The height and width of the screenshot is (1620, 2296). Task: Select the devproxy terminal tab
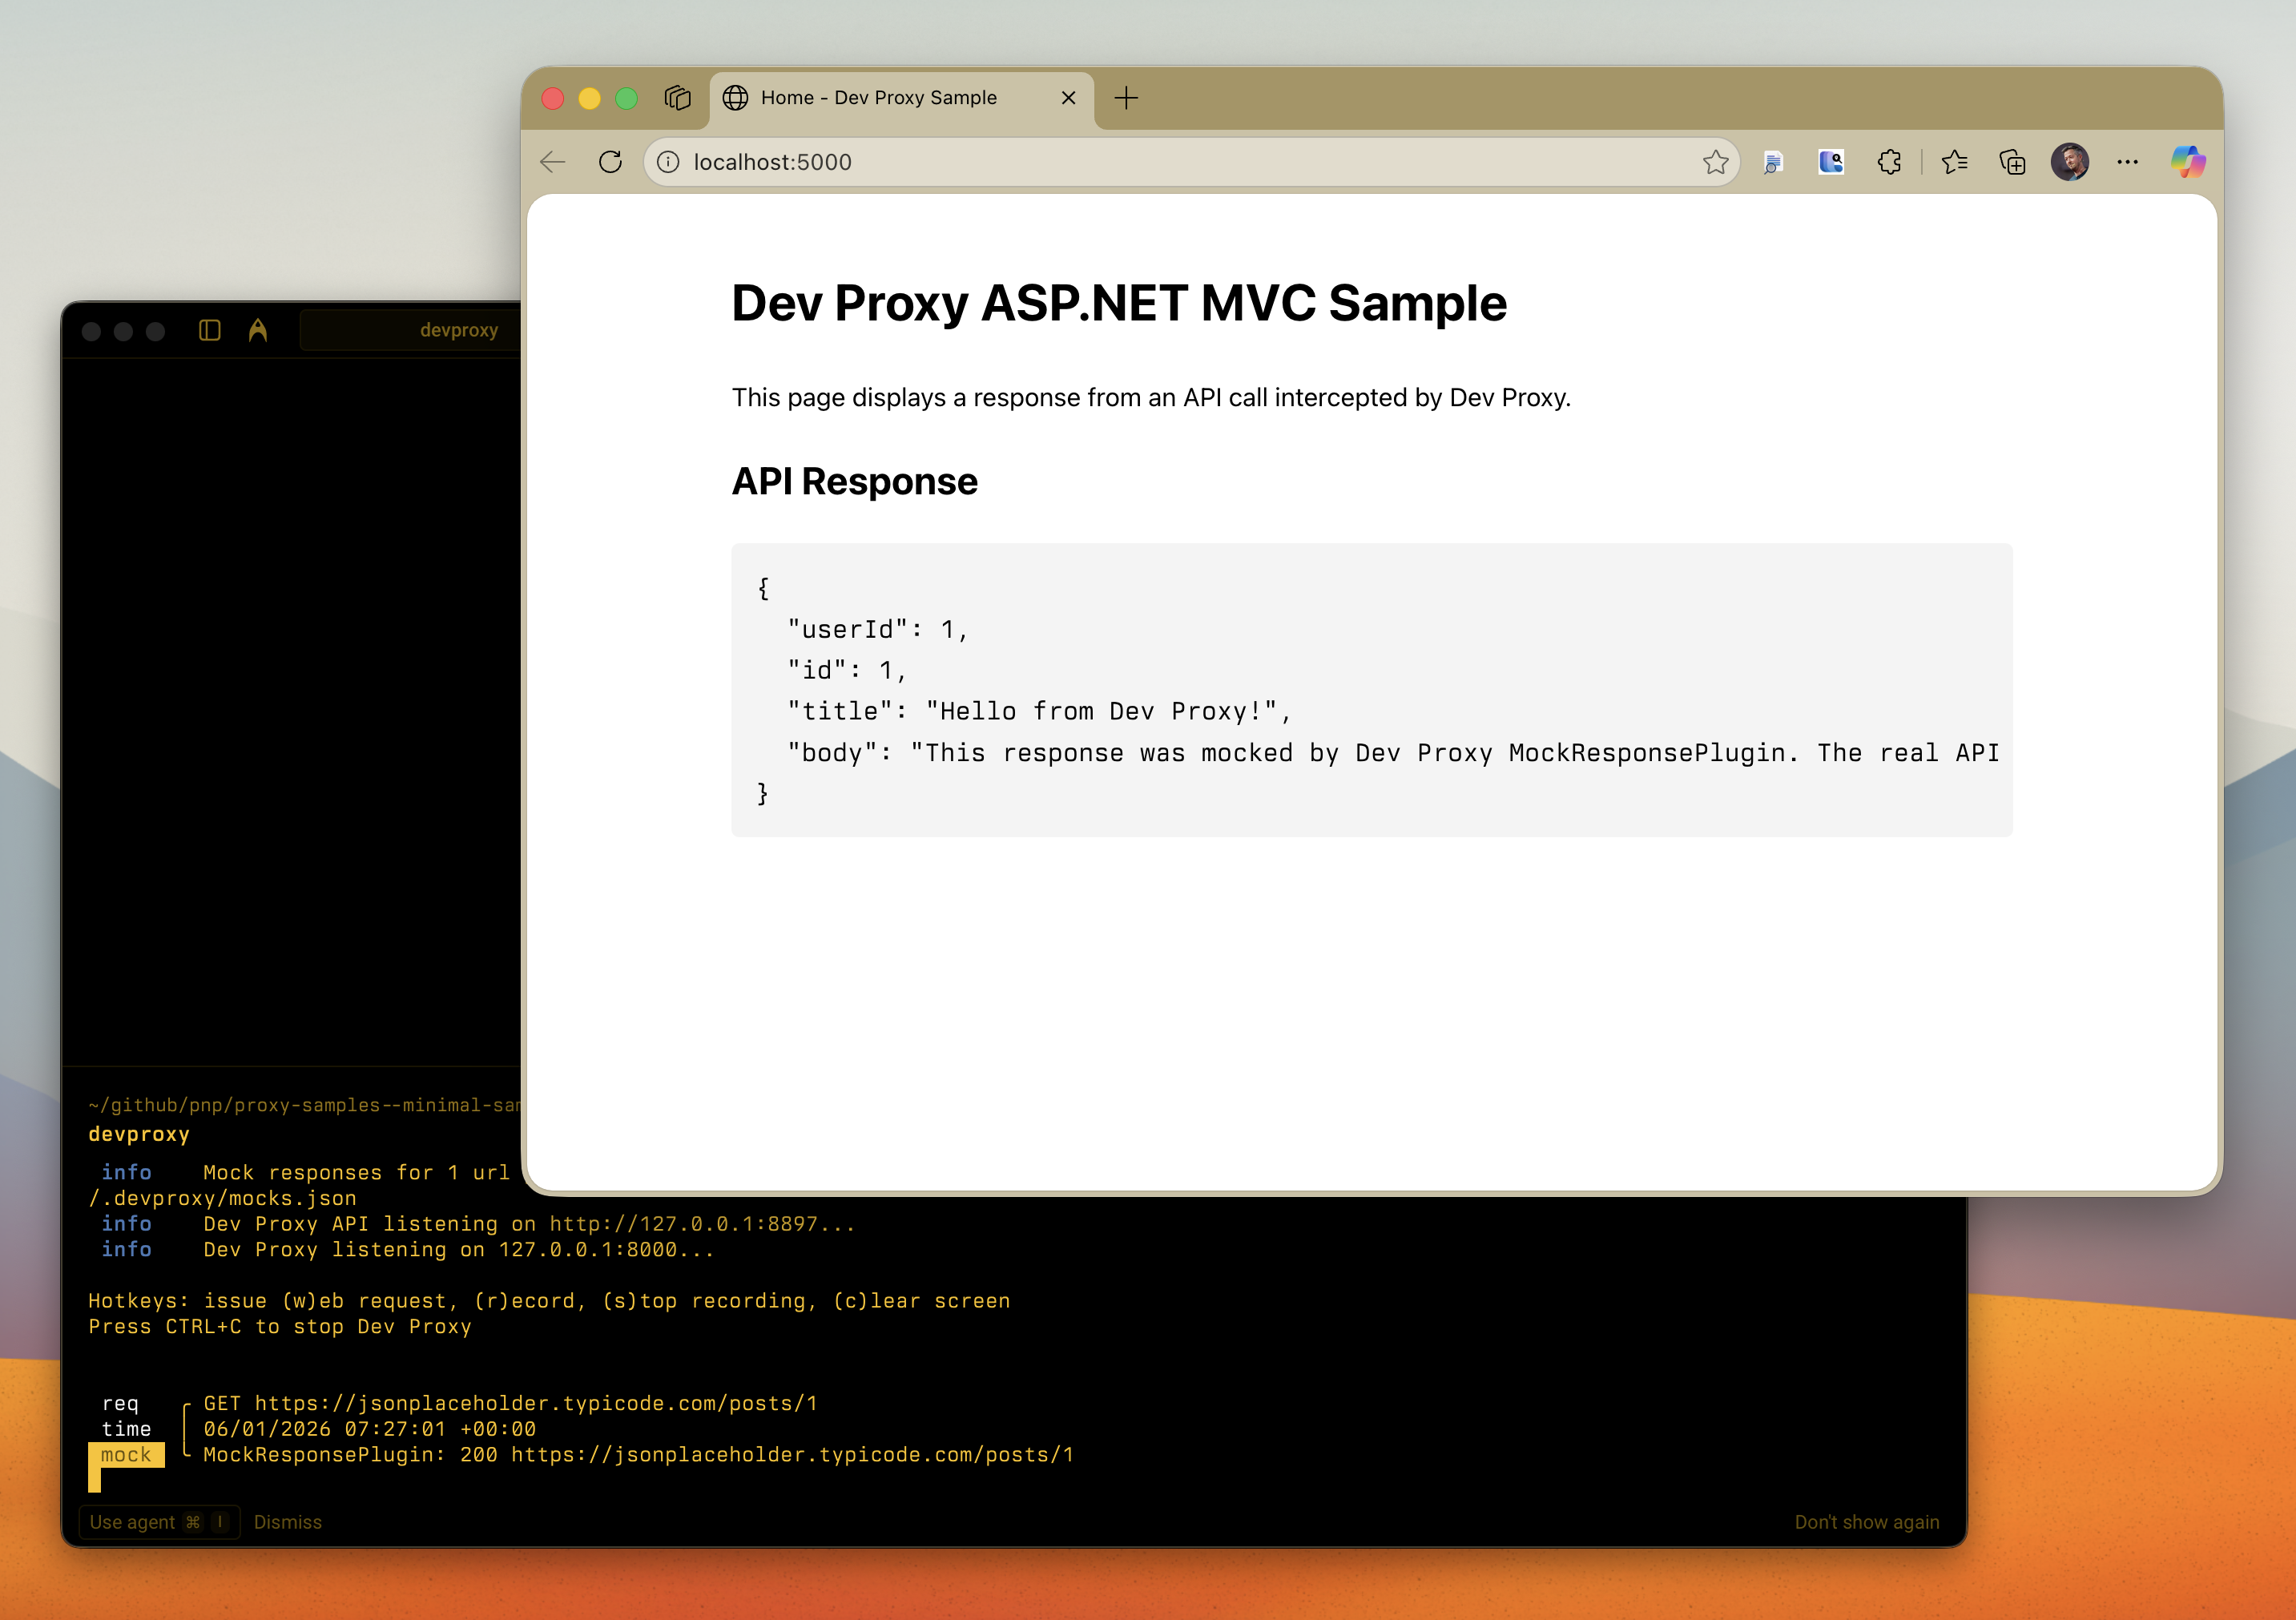click(458, 330)
